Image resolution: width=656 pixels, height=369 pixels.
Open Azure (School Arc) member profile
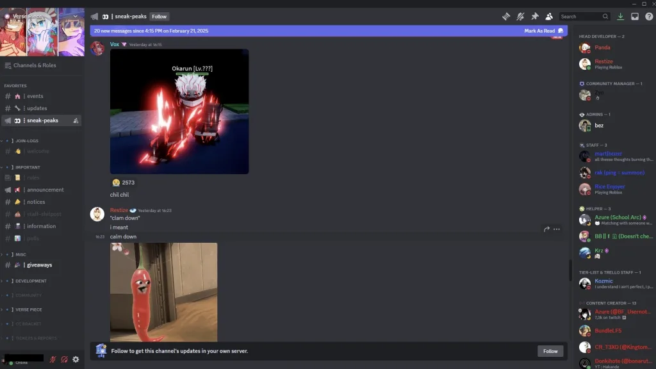(614, 220)
